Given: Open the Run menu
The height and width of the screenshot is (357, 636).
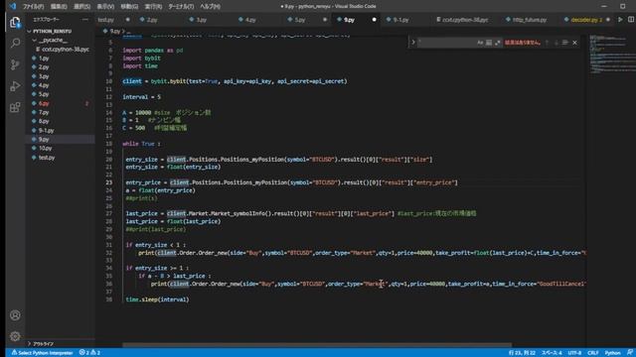Looking at the screenshot, I should pos(153,7).
